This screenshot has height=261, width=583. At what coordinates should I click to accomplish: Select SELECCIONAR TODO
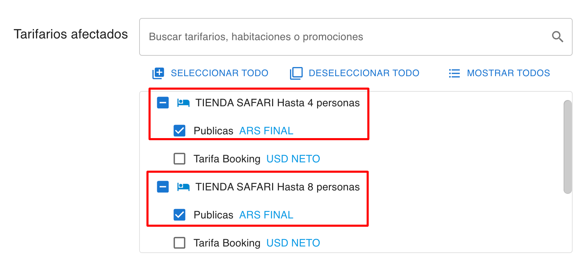tap(219, 73)
